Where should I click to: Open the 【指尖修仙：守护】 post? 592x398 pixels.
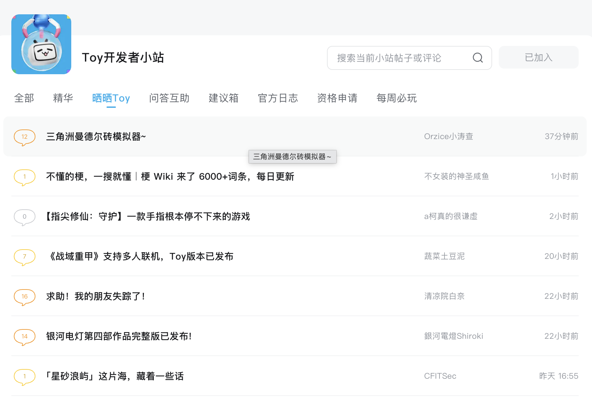coord(147,217)
